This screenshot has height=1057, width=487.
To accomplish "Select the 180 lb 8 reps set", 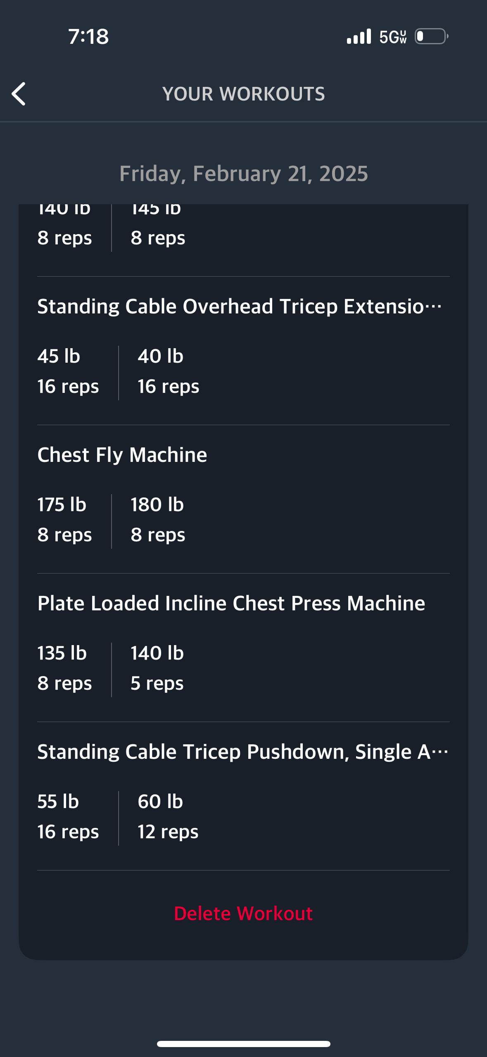I will 158,520.
